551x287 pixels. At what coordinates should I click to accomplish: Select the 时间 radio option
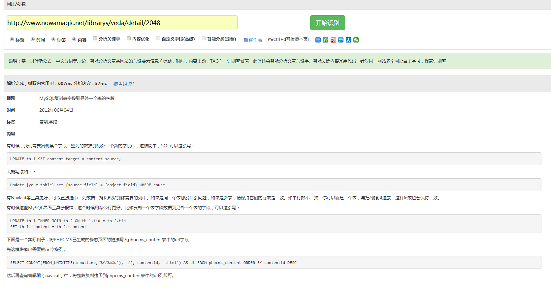click(33, 39)
